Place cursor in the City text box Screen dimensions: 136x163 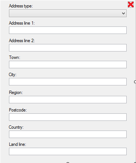point(68,82)
